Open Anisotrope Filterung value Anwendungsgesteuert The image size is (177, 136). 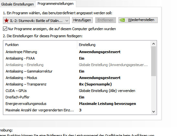point(100,52)
